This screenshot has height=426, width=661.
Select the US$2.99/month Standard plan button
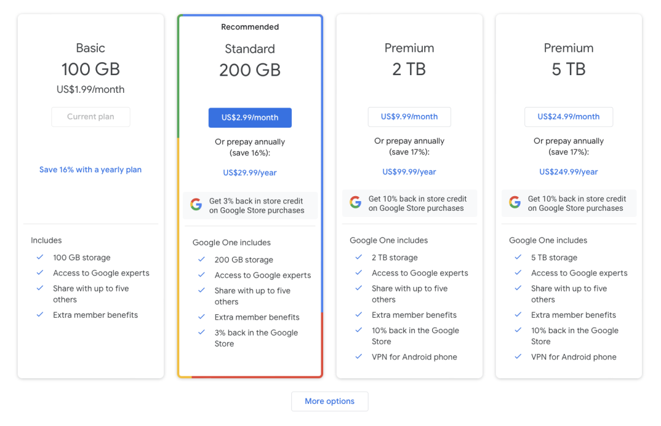(250, 117)
